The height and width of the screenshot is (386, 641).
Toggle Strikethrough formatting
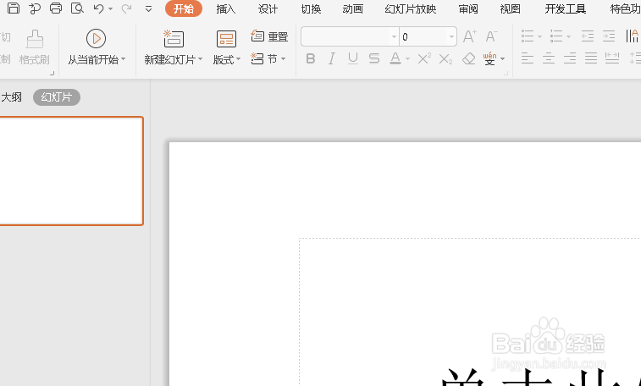click(x=374, y=59)
